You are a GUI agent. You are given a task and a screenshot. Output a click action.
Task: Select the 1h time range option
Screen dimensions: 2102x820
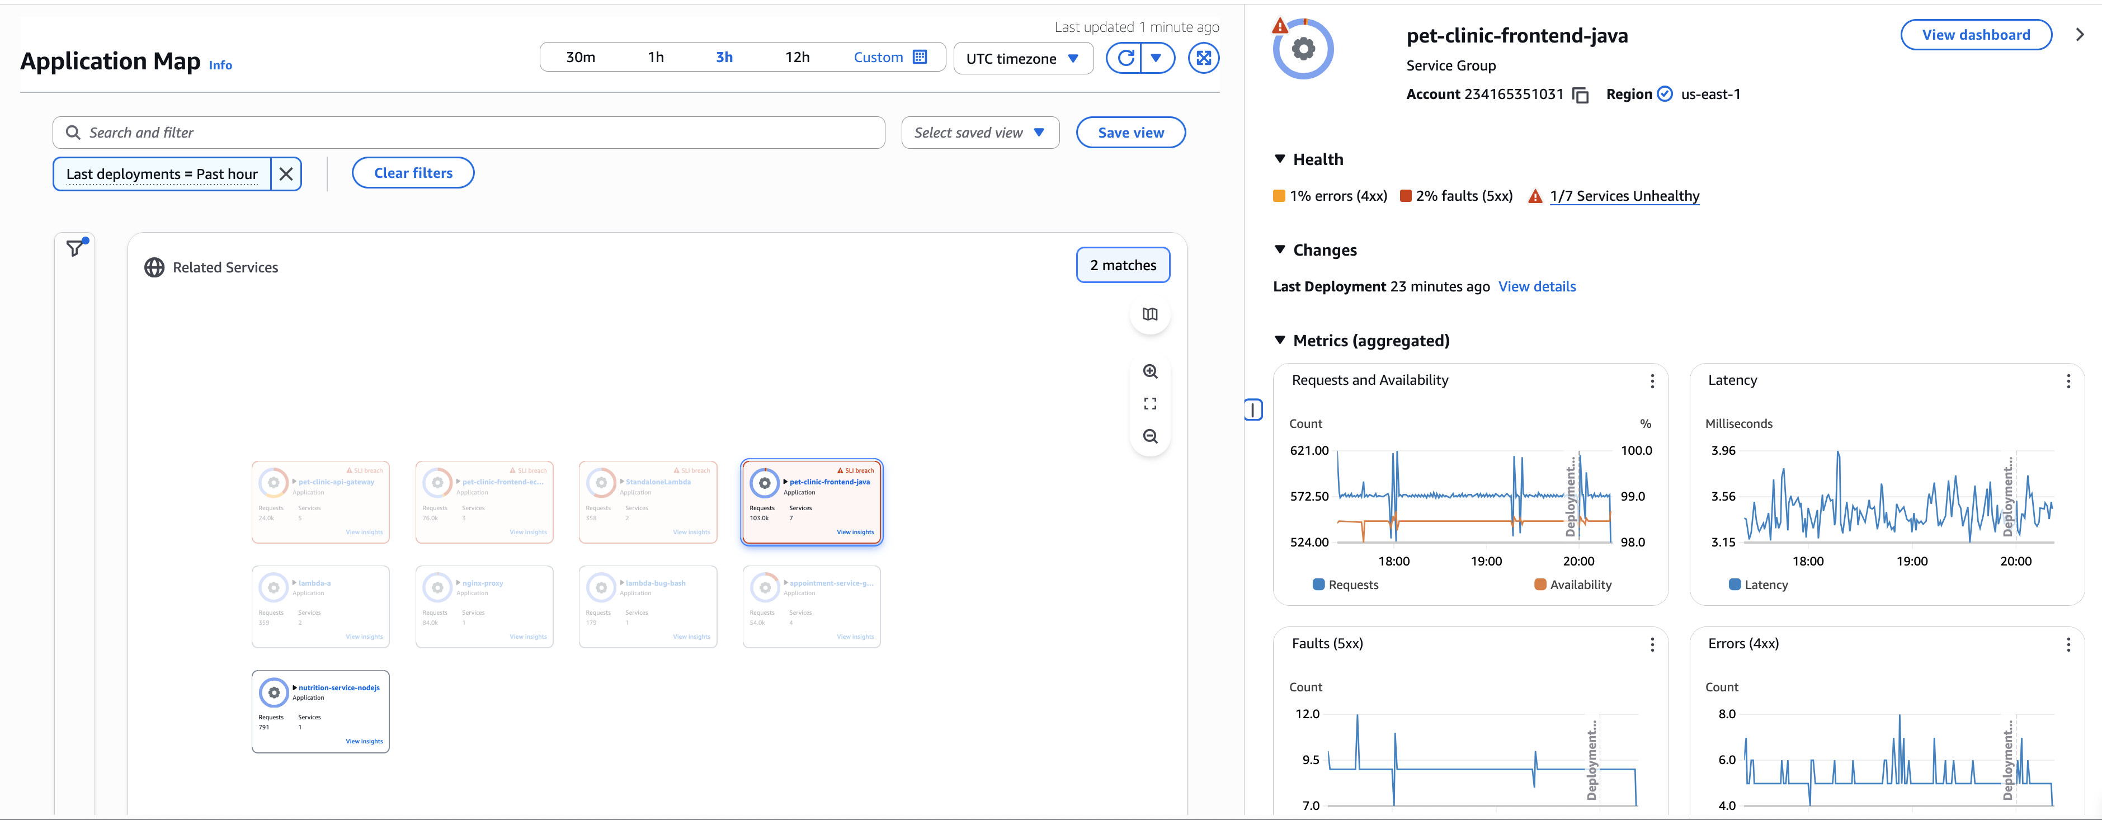point(656,56)
